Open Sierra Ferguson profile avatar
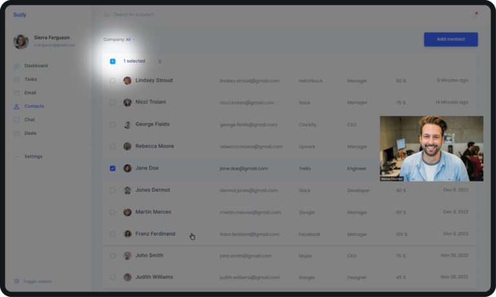 (x=21, y=41)
